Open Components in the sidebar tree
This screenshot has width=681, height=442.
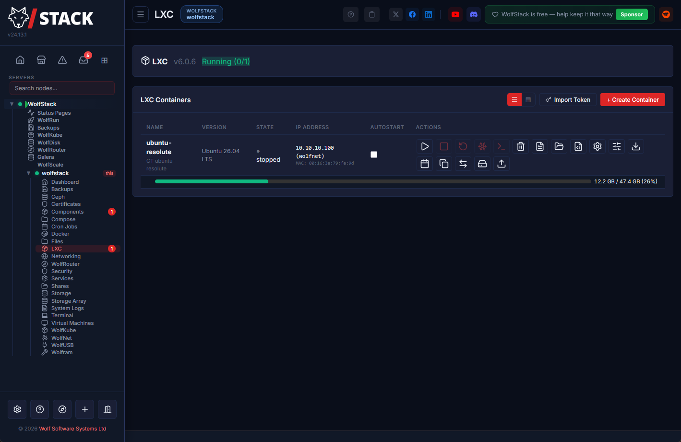[x=67, y=212]
